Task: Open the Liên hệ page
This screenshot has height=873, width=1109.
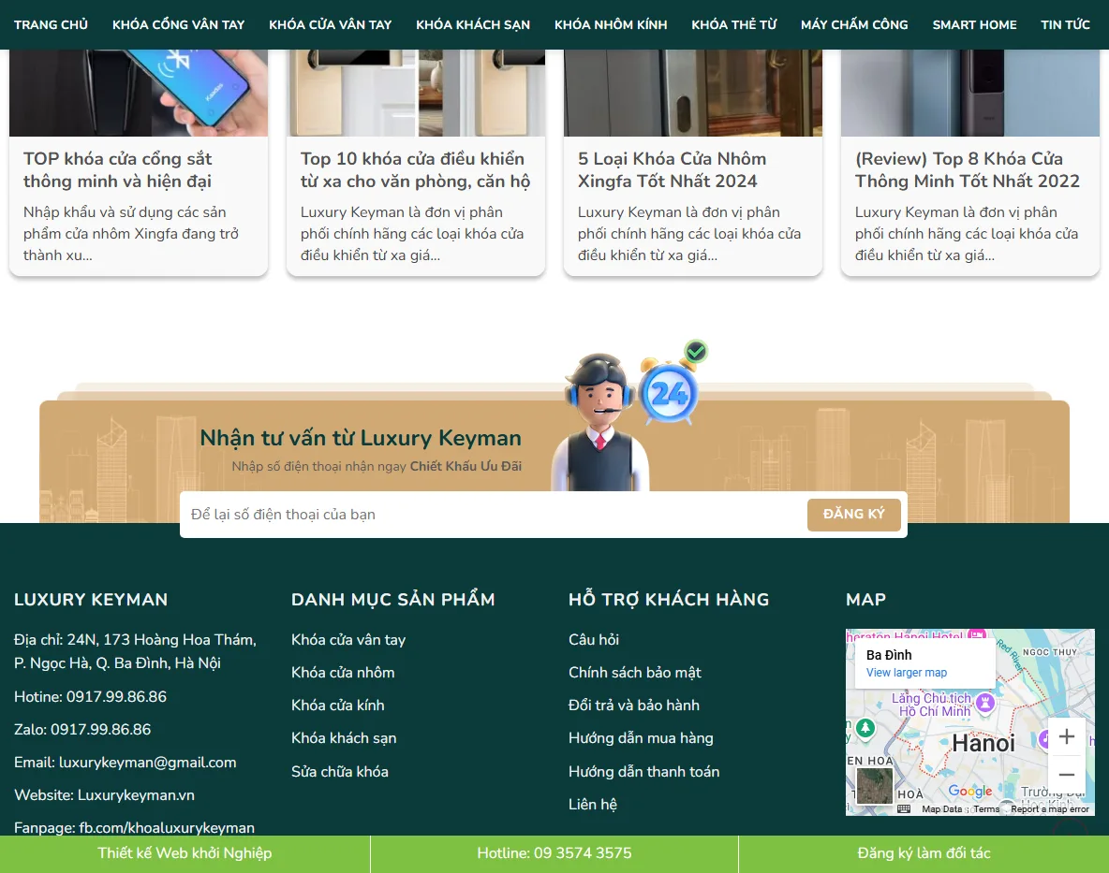Action: [x=593, y=804]
